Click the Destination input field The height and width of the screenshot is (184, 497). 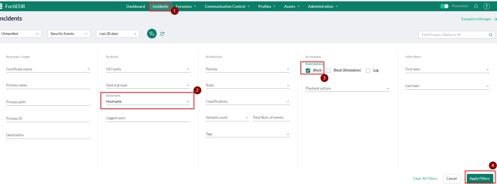(x=48, y=135)
